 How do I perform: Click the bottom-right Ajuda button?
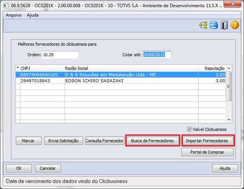click(225, 168)
